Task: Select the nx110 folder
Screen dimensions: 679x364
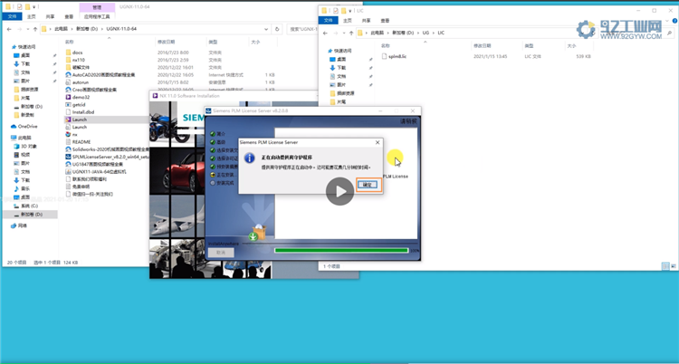Action: tap(79, 60)
